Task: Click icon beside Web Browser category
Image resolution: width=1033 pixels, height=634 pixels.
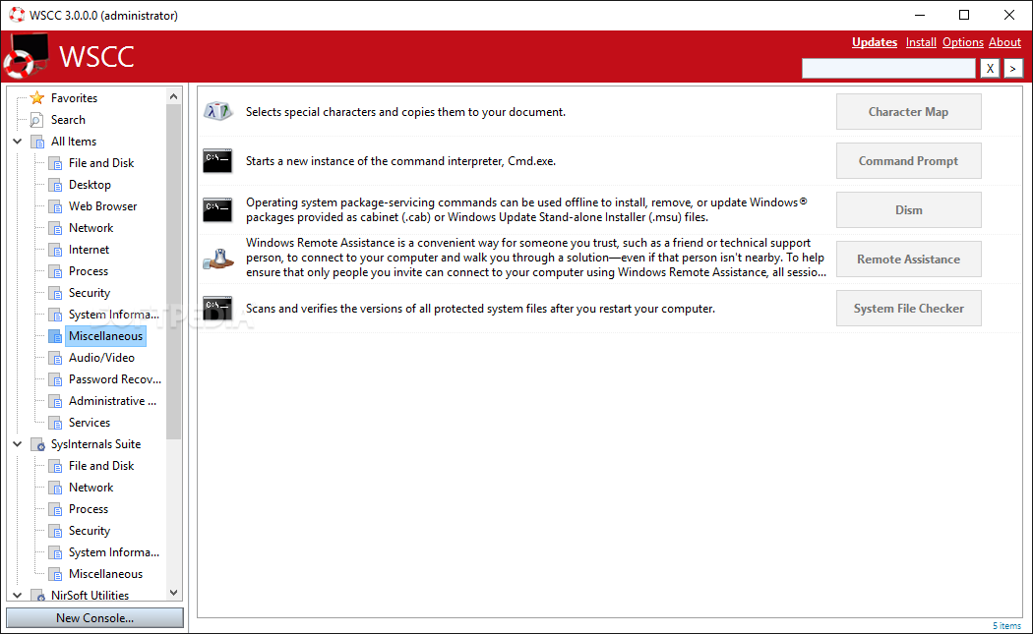Action: (57, 206)
